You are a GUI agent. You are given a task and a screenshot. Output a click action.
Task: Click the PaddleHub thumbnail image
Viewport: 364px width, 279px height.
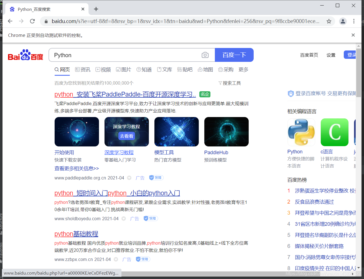click(x=226, y=132)
